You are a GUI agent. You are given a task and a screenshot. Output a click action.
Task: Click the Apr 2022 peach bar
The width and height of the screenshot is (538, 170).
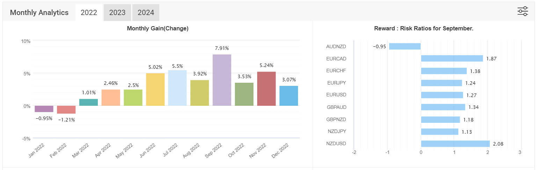(111, 98)
